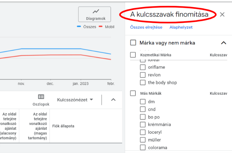Click the Alaphelyzet reset link
The image size is (232, 153).
(x=181, y=27)
